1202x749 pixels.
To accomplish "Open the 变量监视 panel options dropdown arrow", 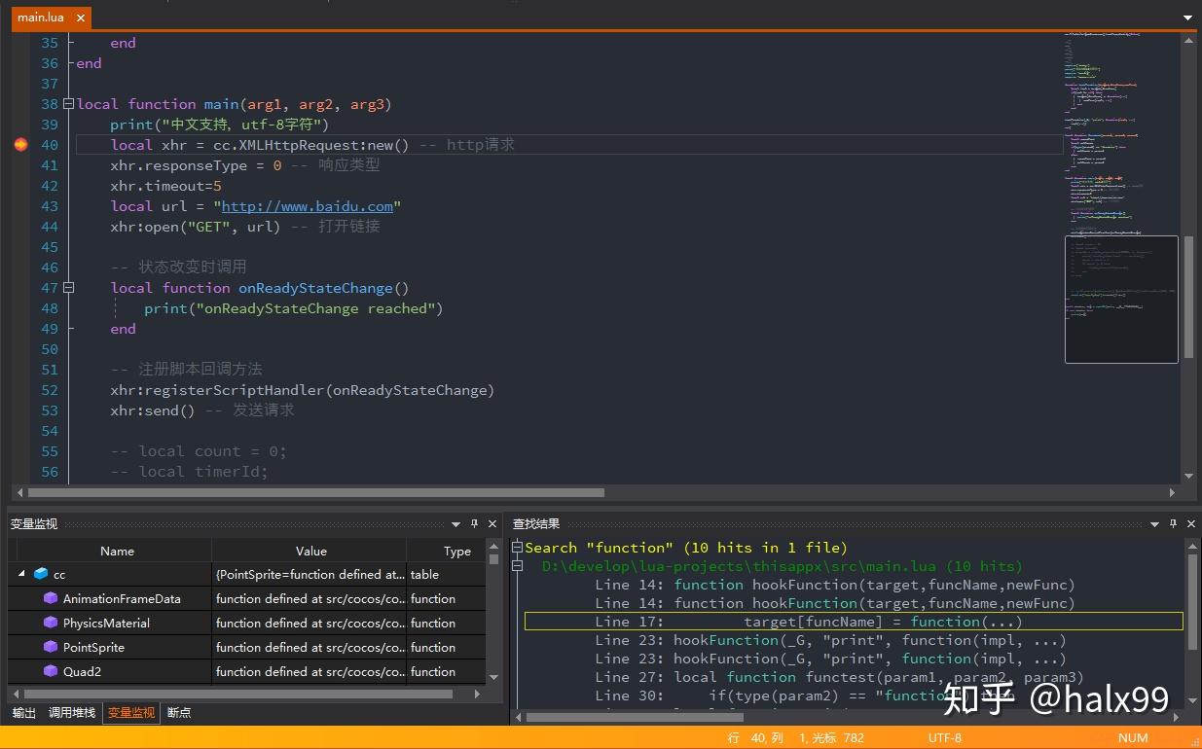I will [455, 524].
